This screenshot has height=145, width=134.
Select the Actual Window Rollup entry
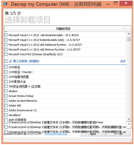pyautogui.click(x=65, y=96)
